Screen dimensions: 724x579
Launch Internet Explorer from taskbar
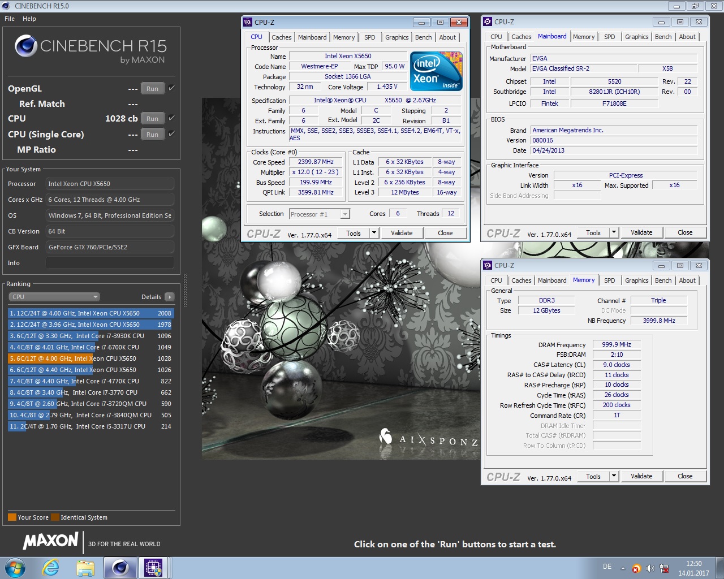[51, 568]
